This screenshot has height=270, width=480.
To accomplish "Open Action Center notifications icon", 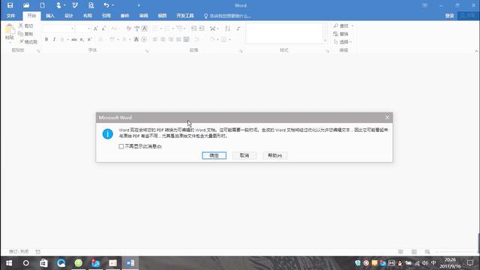I will pos(470,263).
